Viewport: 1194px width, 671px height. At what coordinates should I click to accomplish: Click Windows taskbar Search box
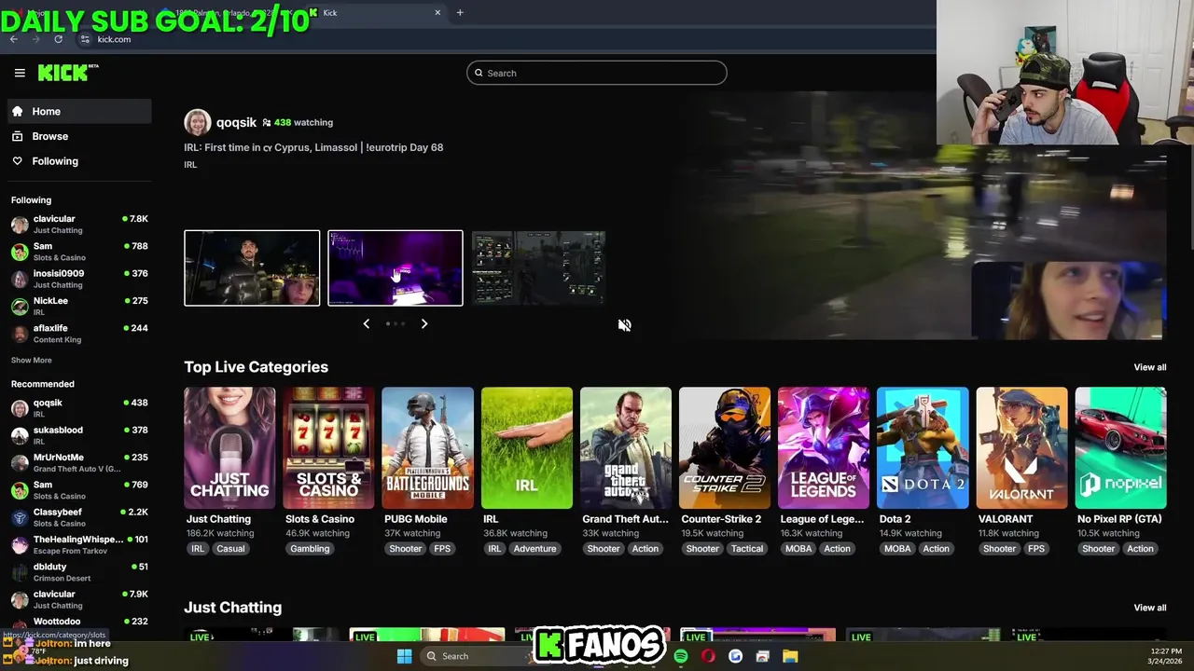coord(471,656)
